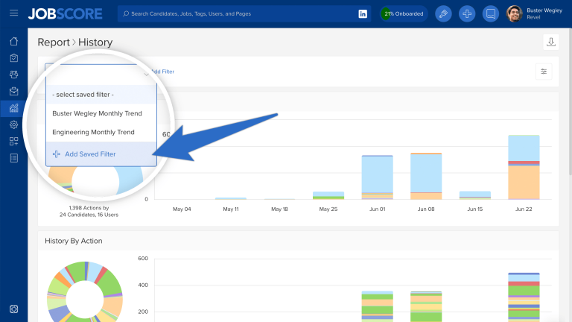Open the help lifebuoy icon at sidebar bottom

click(14, 309)
